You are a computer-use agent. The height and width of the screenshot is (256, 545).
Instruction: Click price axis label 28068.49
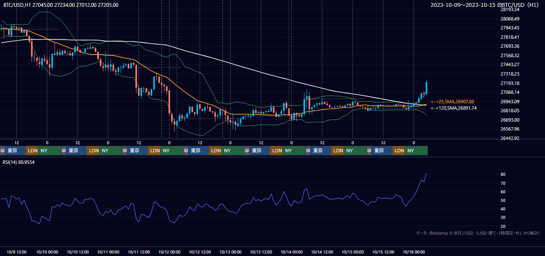coord(510,19)
